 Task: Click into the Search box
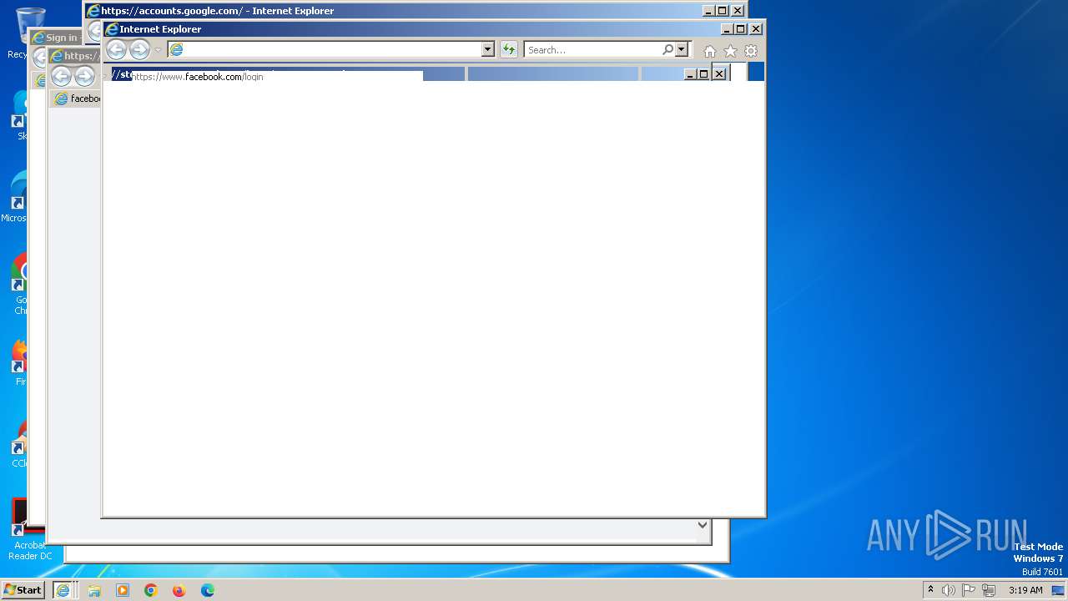[x=593, y=50]
